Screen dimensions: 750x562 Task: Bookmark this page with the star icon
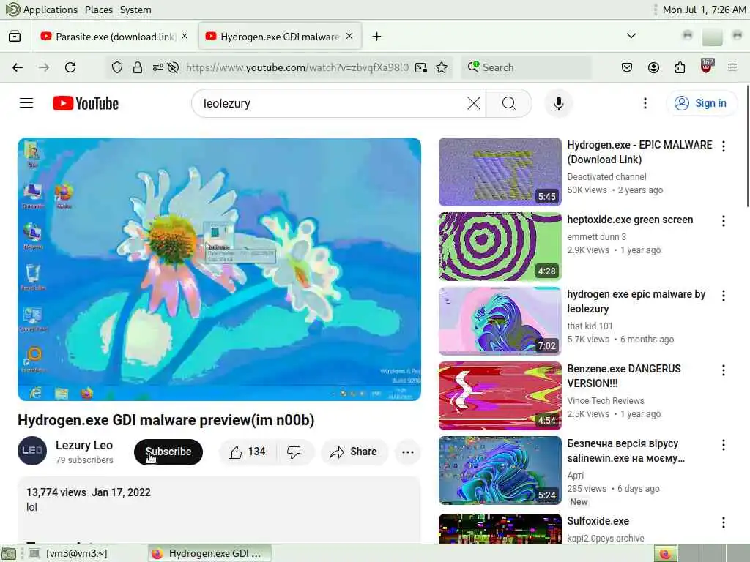[442, 67]
